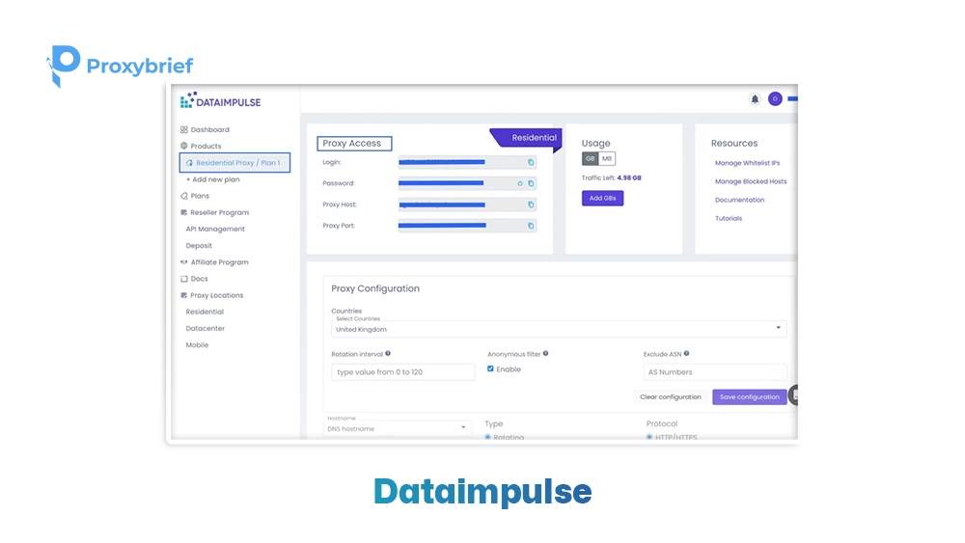Open Dashboard in the sidebar
Screen dimensions: 965x543
click(x=209, y=130)
